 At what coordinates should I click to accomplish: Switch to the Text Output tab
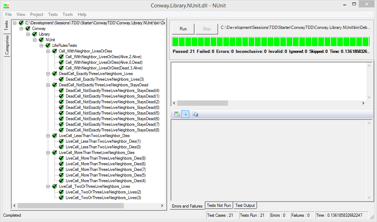click(245, 205)
